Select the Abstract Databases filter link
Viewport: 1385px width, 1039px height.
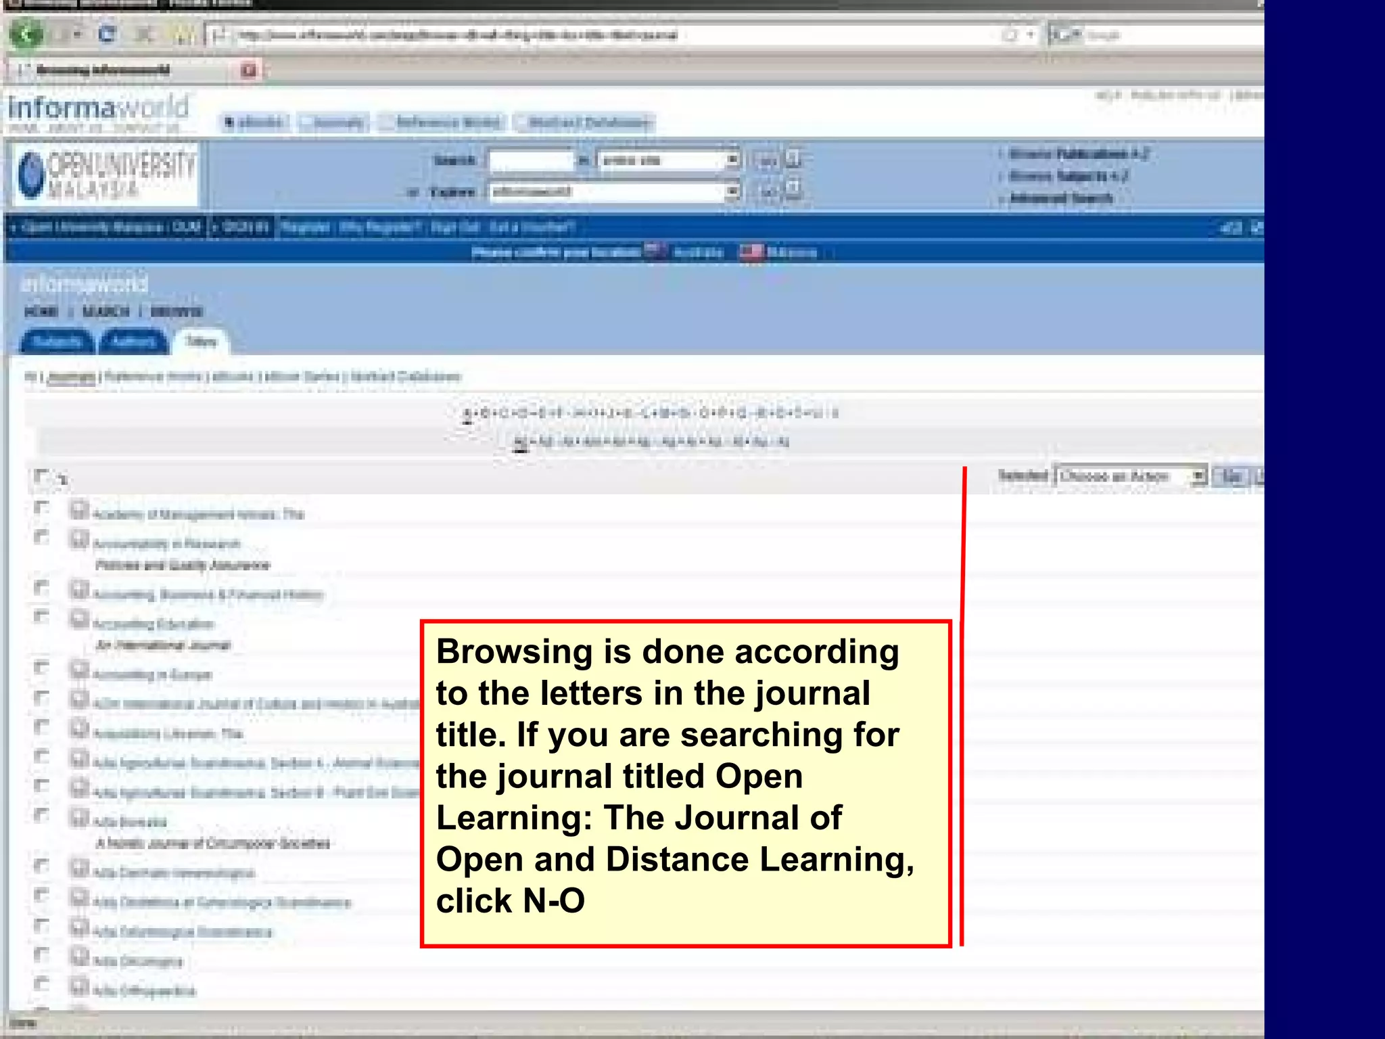406,377
